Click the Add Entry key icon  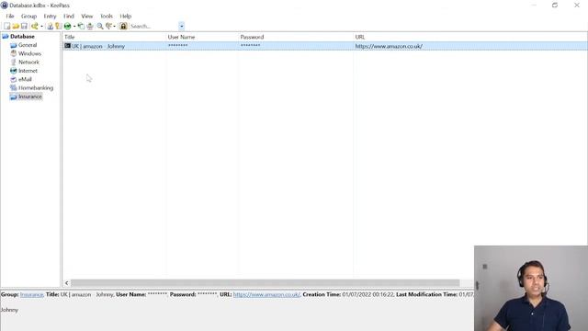tap(35, 26)
